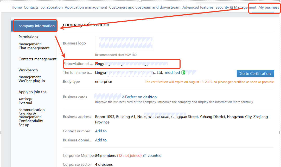Click the Business address text
Screen dimensions: 281x167
tap(181, 120)
